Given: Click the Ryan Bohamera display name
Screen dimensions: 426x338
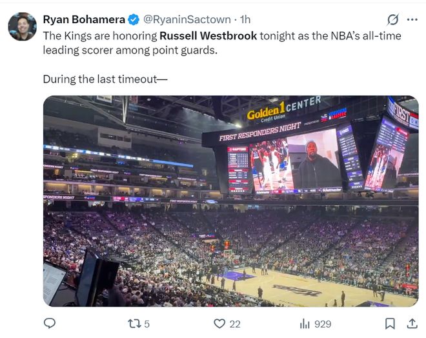Looking at the screenshot, I should (84, 20).
